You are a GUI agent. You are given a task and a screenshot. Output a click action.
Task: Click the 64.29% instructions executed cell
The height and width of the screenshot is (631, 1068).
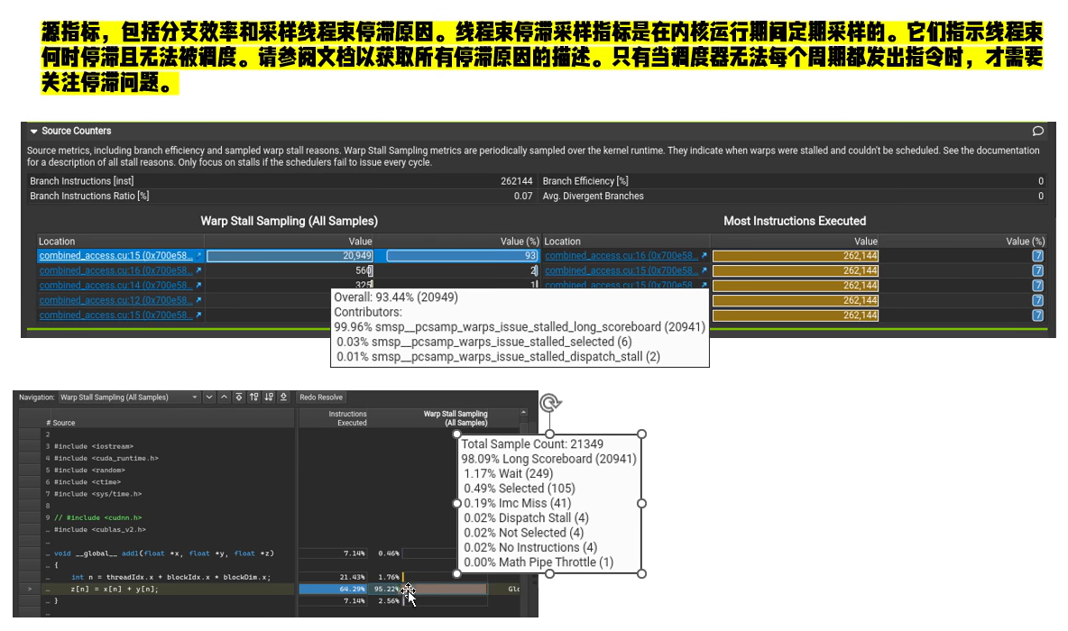[x=333, y=589]
